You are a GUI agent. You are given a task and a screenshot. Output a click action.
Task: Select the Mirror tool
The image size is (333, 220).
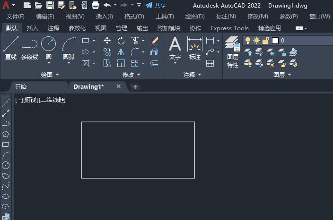point(121,52)
